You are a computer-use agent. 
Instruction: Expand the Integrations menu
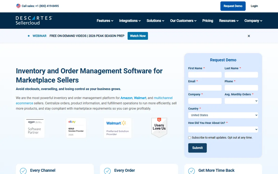coord(130,21)
